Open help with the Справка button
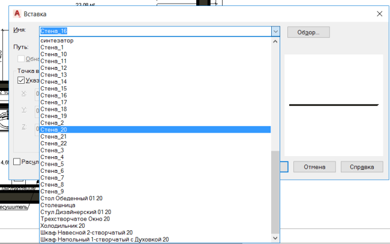Viewport: 390px width, 244px height. click(362, 167)
